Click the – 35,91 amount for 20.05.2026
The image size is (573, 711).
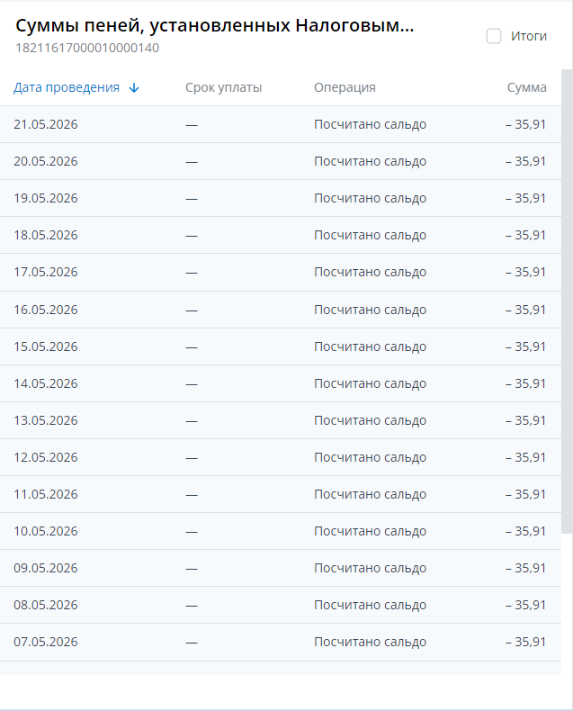(x=526, y=161)
